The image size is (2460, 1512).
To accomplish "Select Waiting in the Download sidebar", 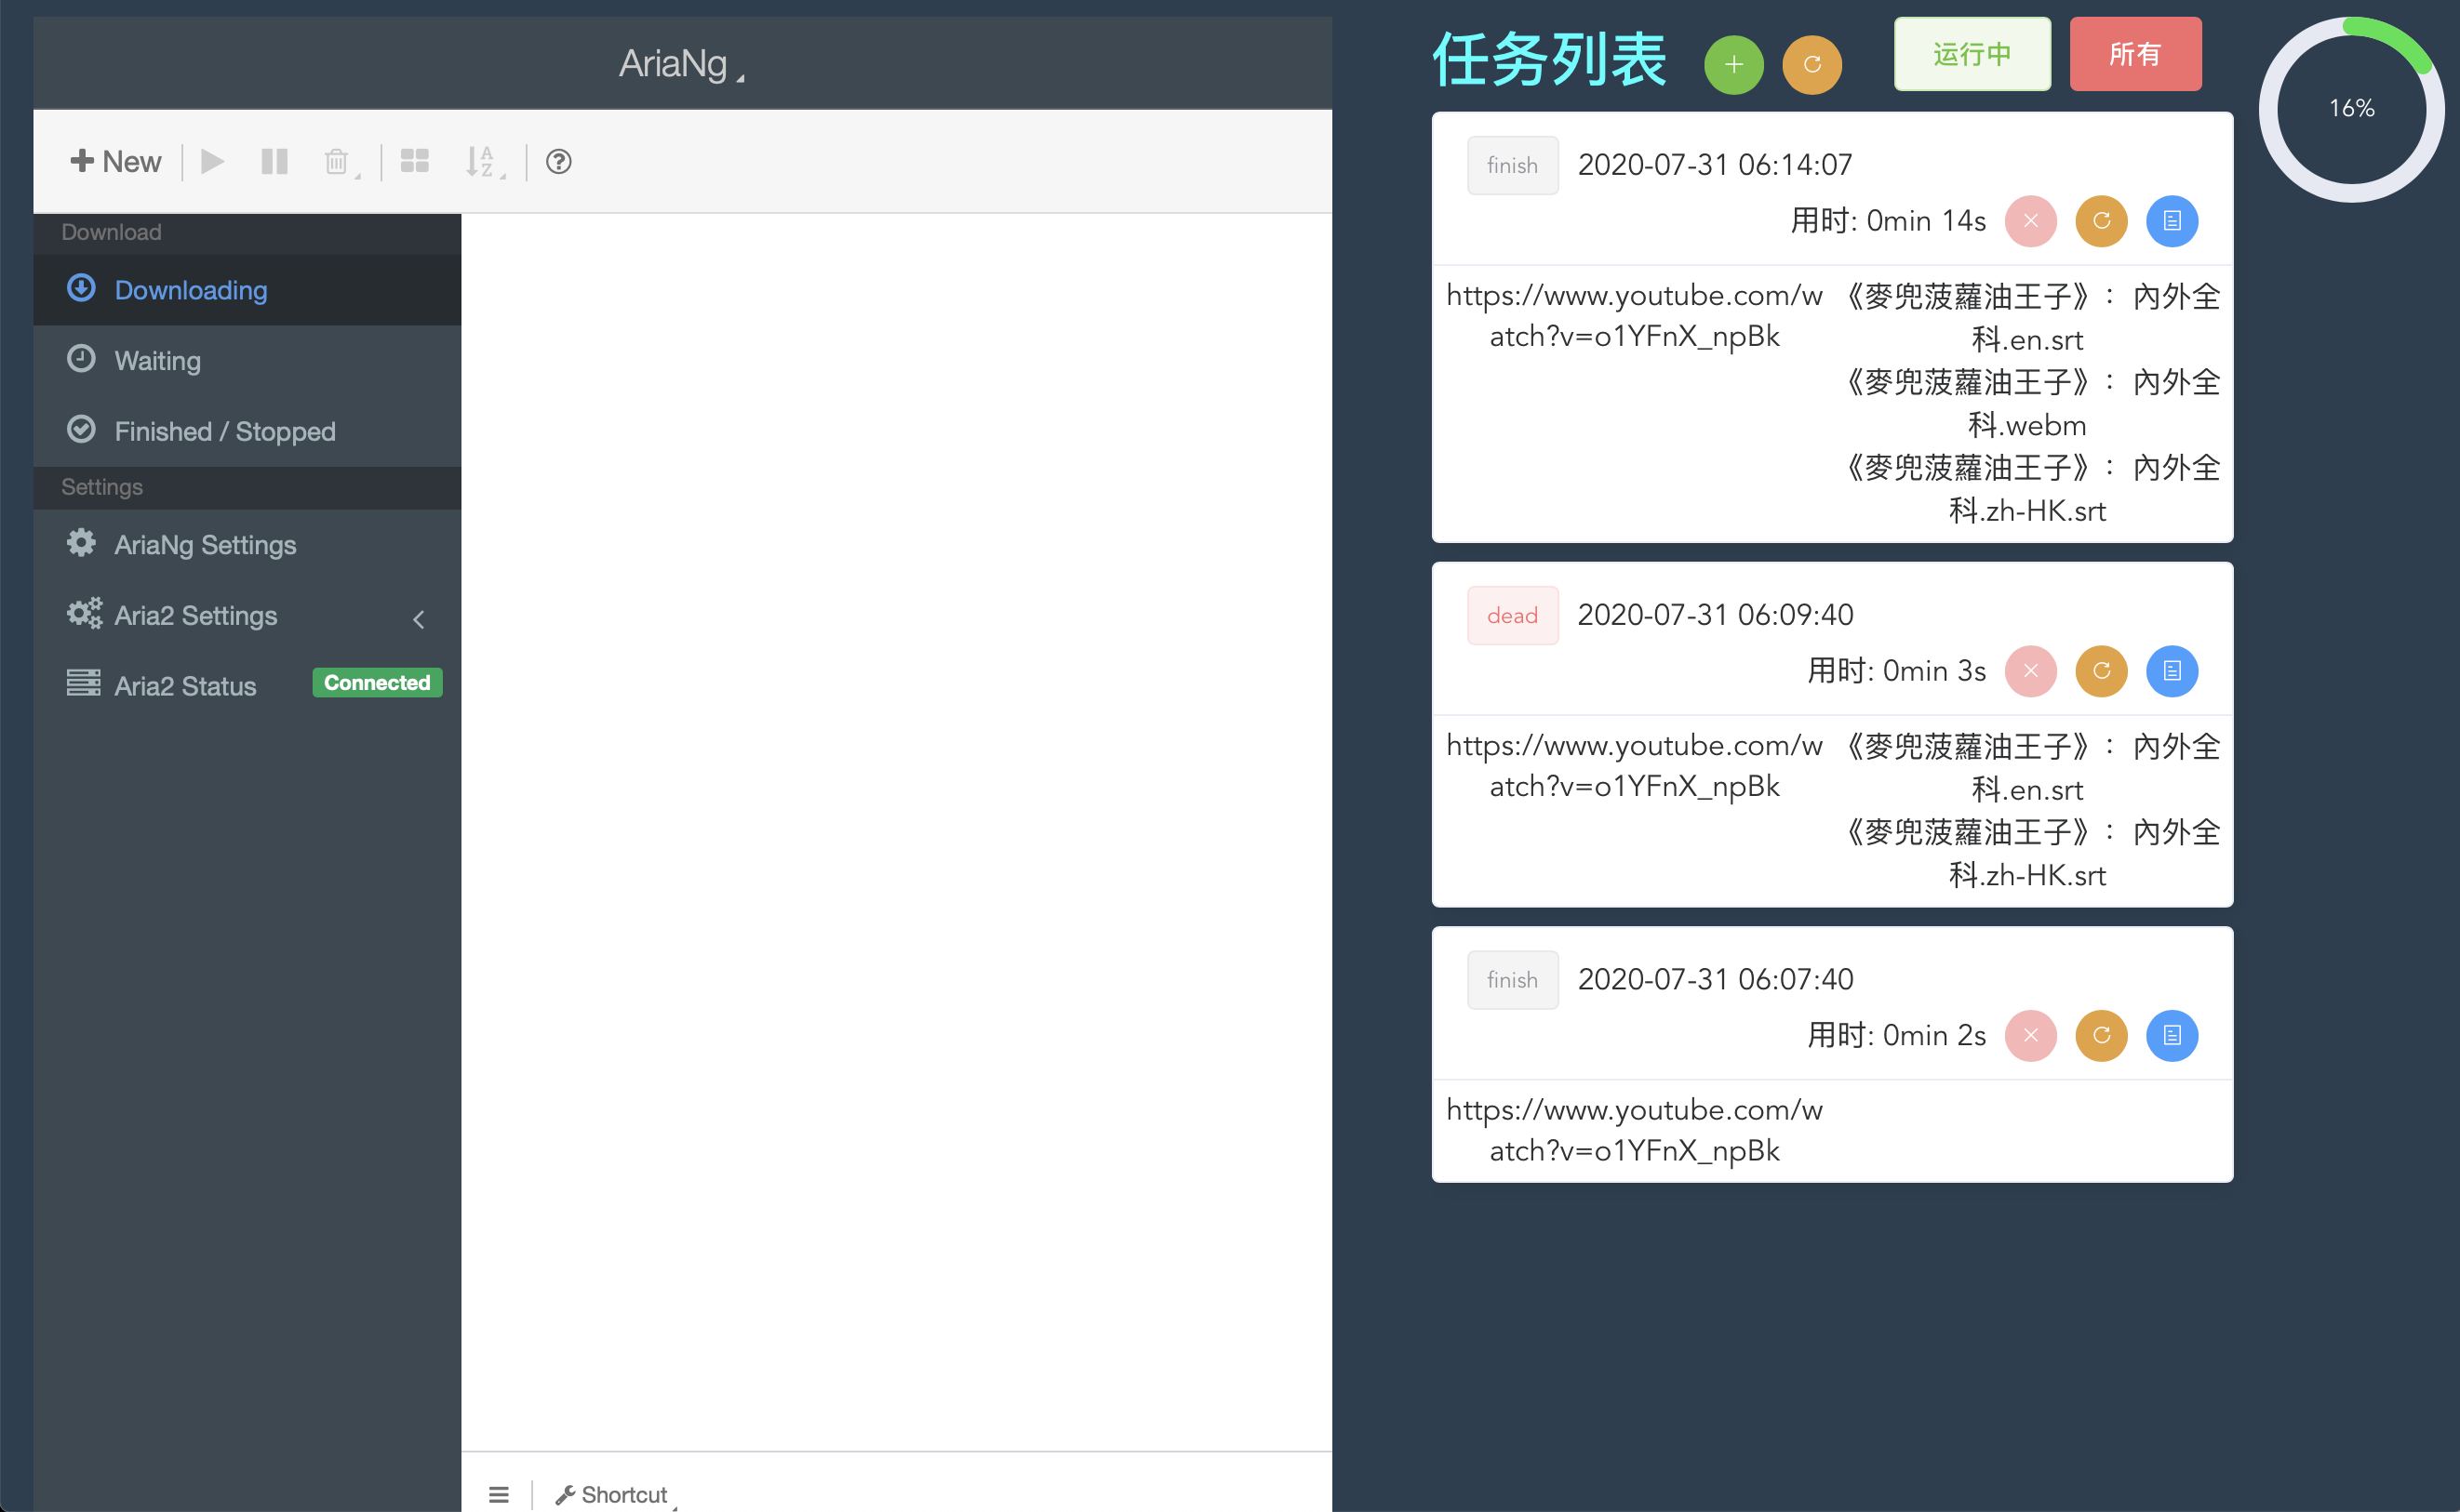I will click(x=157, y=361).
